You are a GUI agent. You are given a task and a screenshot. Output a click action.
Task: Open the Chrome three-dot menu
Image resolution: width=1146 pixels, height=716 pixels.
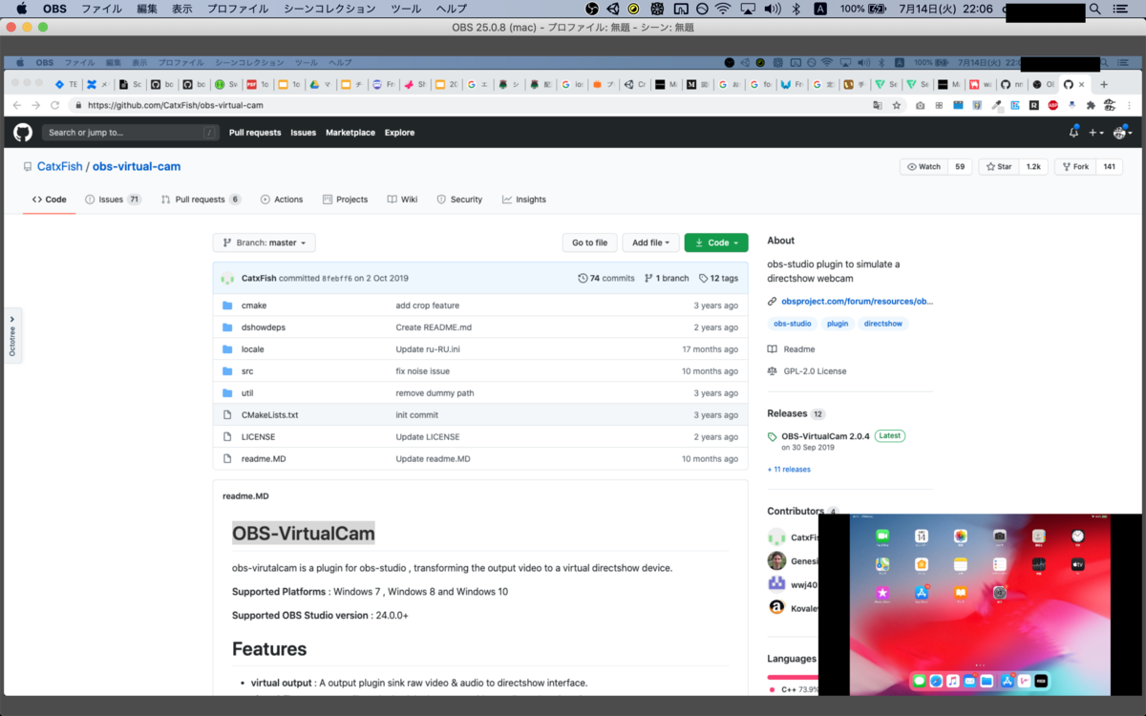(x=1130, y=105)
